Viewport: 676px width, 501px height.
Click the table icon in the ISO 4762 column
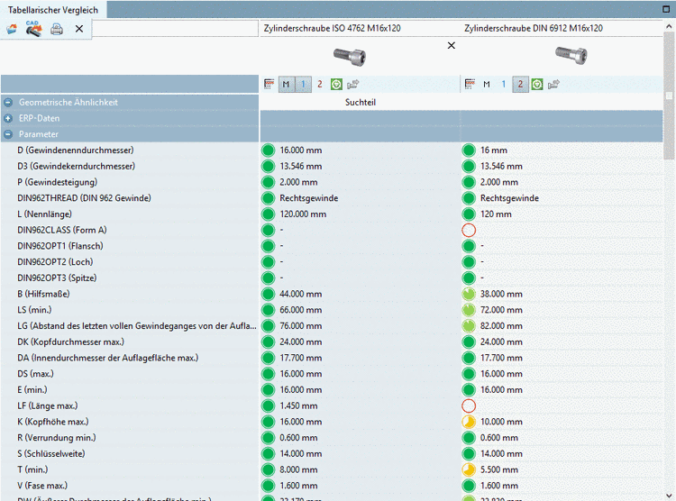tap(269, 84)
